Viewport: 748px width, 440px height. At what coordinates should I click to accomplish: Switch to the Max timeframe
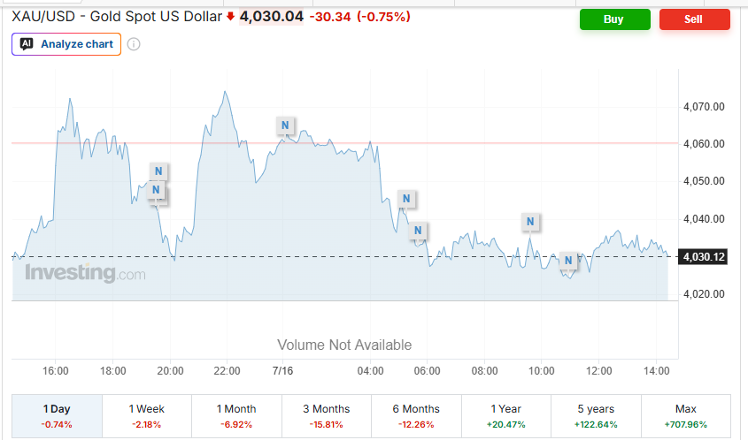[x=686, y=416]
